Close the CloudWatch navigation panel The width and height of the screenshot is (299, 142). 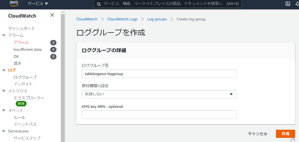point(52,15)
